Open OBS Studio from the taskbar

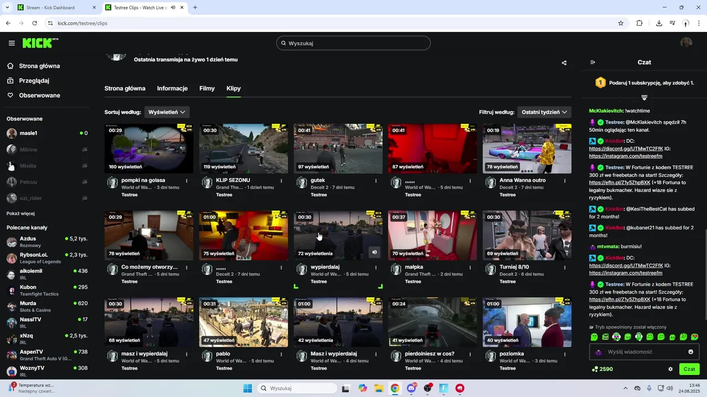(428, 388)
